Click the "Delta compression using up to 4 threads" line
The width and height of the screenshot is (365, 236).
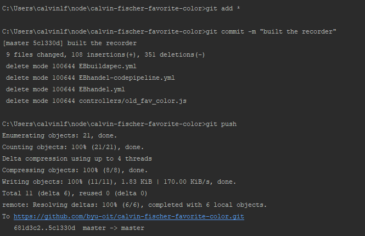(77, 159)
